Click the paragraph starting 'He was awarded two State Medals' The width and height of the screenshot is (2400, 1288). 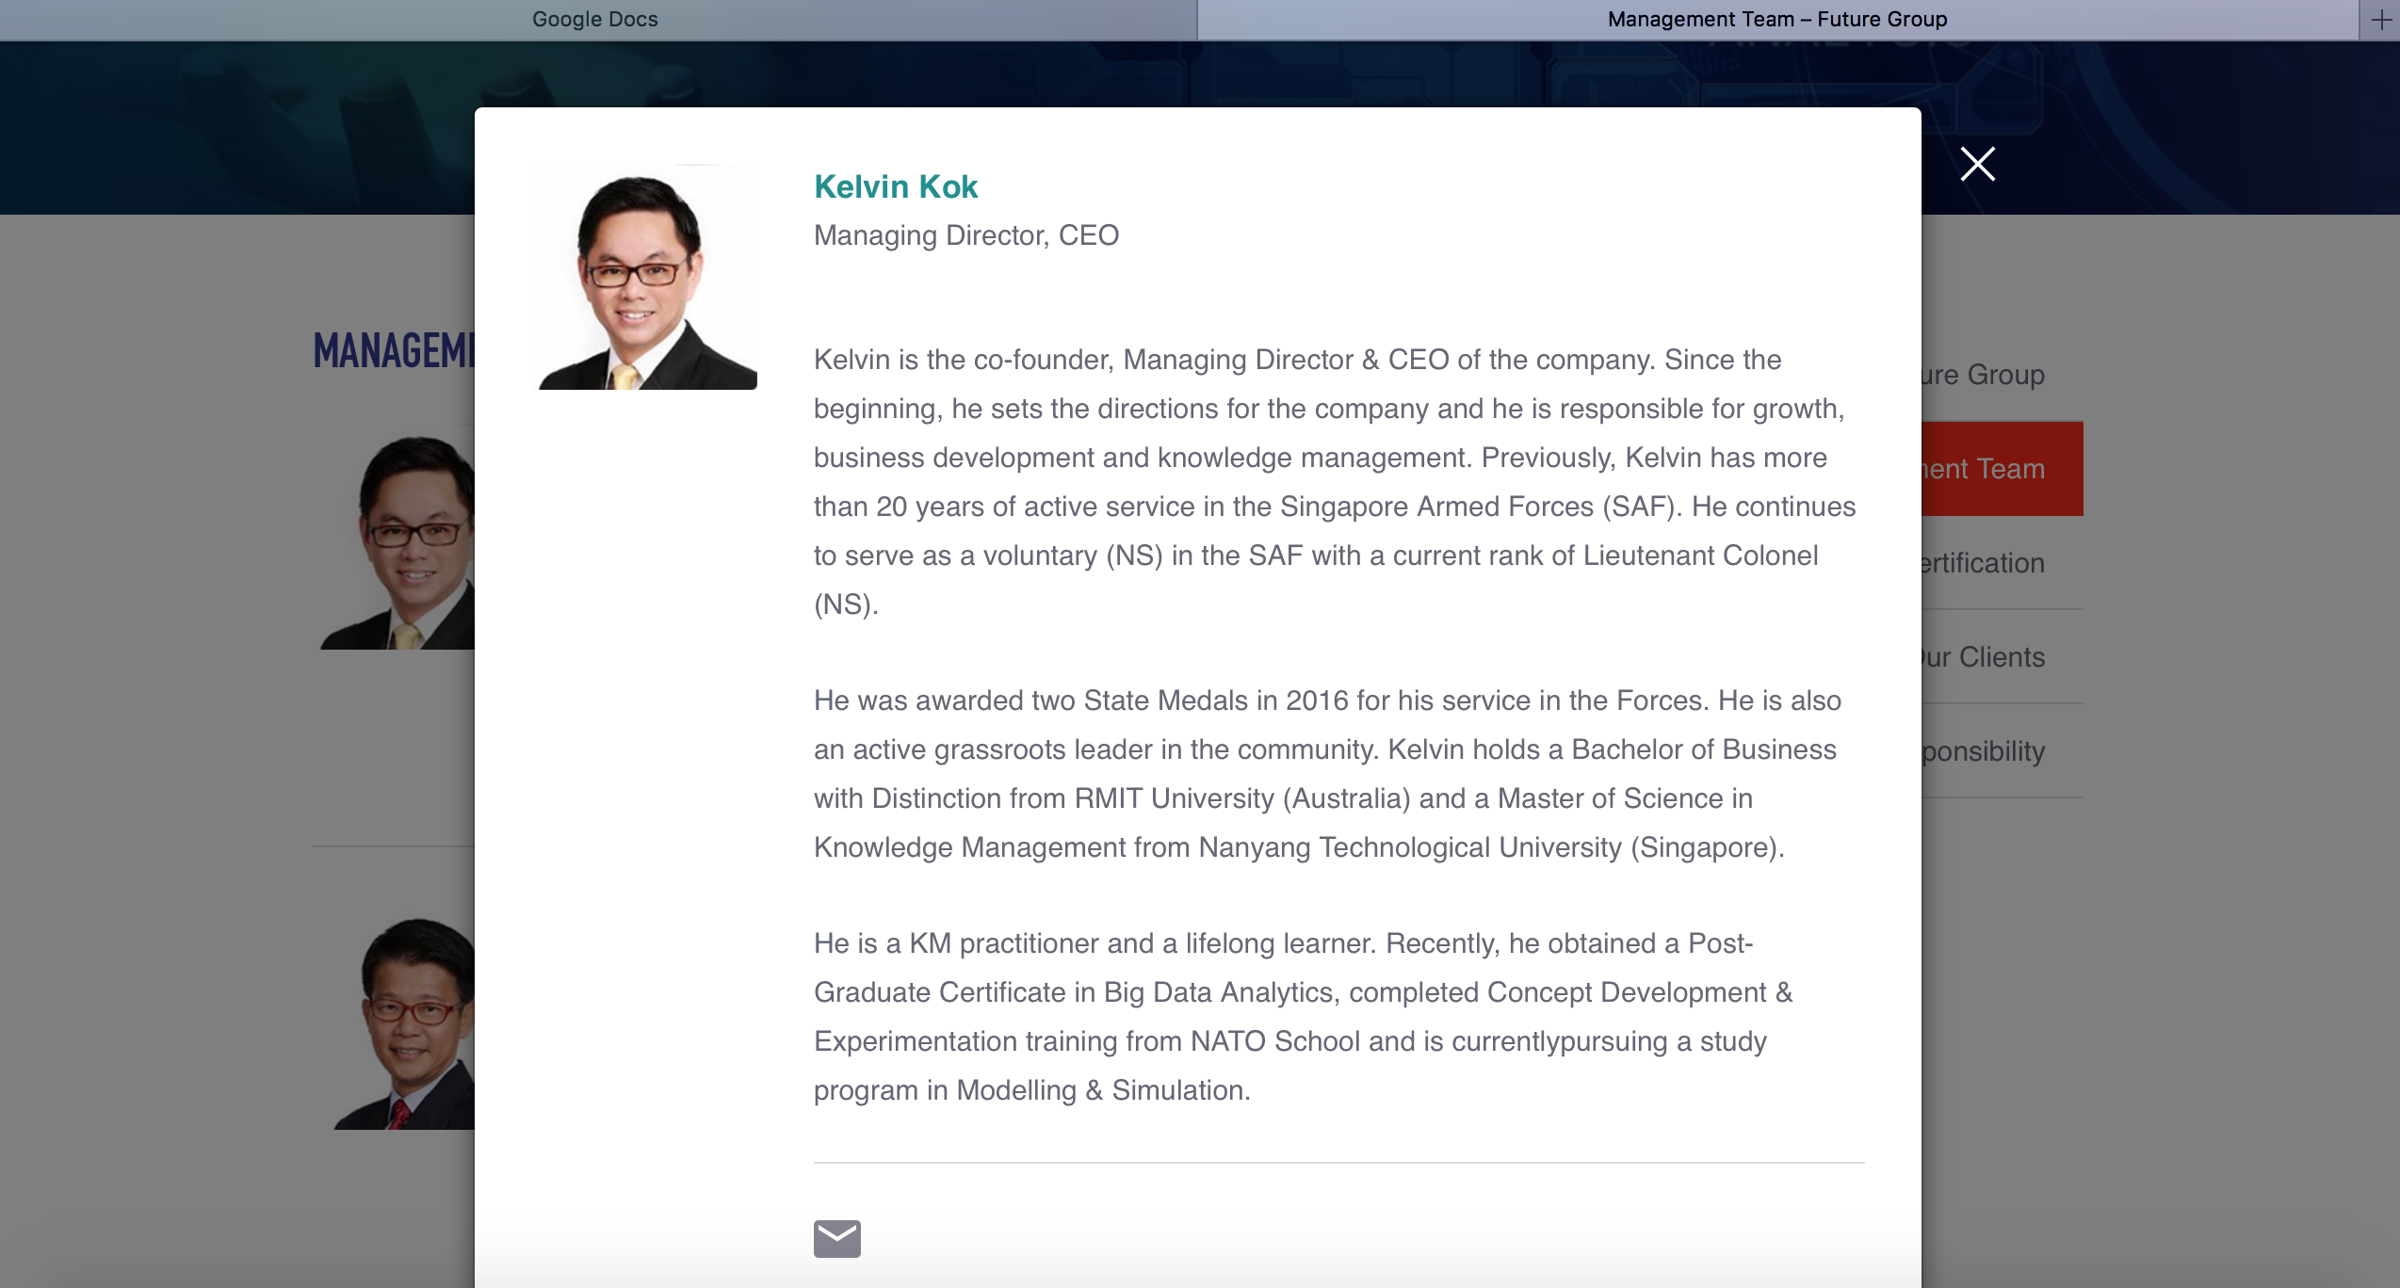point(1328,774)
